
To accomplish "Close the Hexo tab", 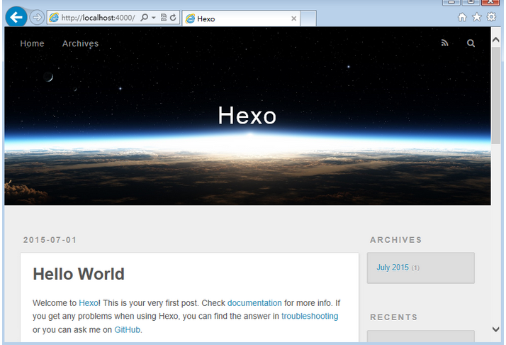I will [x=293, y=18].
